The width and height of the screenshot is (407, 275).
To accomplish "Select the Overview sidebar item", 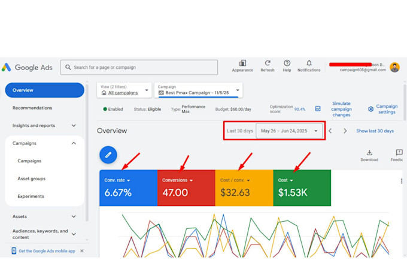I will click(x=44, y=90).
